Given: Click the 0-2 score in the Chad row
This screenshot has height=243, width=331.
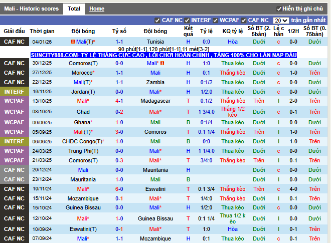Looking at the screenshot, I should click(119, 112).
